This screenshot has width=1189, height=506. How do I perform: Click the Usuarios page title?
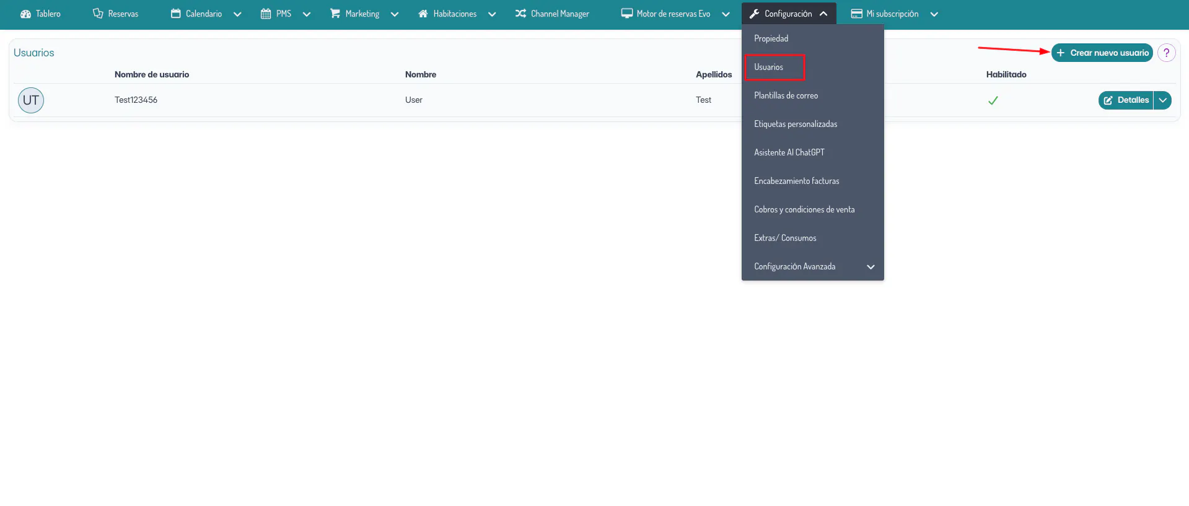click(x=34, y=53)
